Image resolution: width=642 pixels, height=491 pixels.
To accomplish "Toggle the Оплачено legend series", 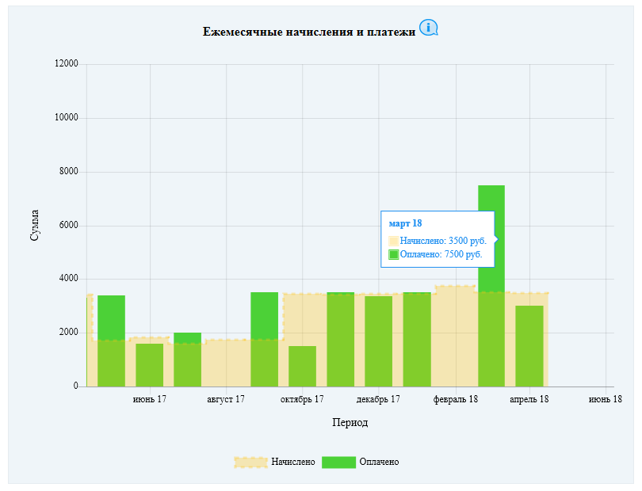I will click(x=361, y=462).
